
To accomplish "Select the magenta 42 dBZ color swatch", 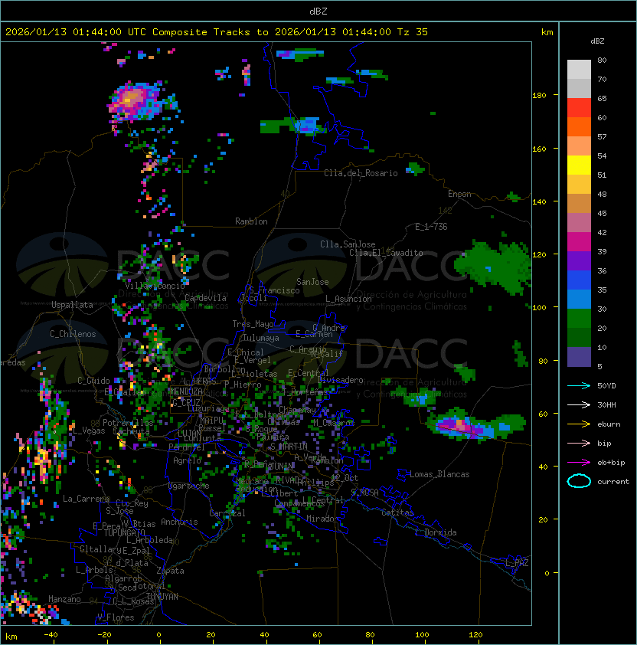I will click(x=579, y=241).
